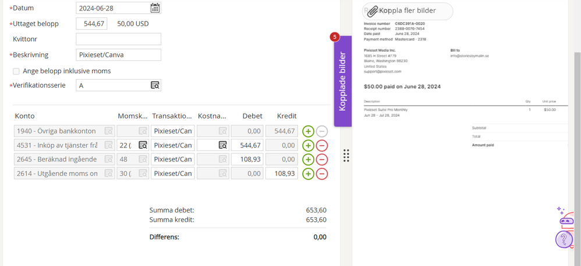Viewport: 581px width, 266px height.
Task: Open the Kopplade bilder side tab
Action: [342, 81]
